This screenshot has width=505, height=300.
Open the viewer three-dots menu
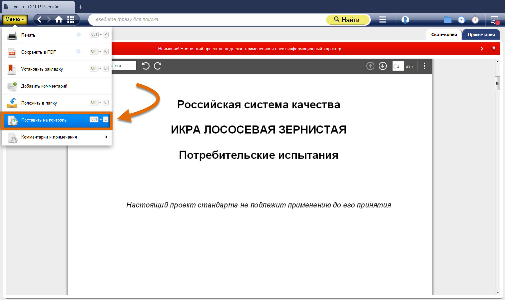[424, 66]
